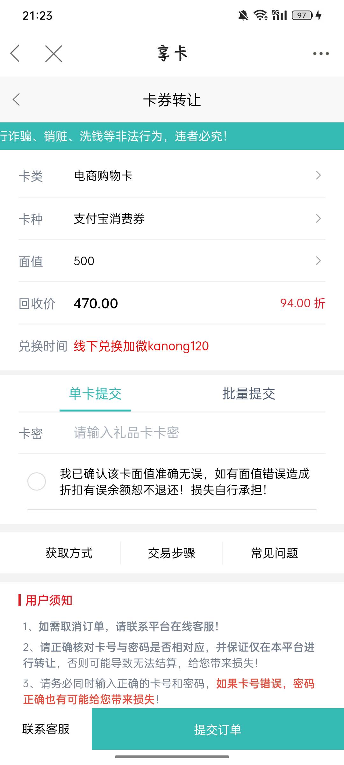This screenshot has height=765, width=344.
Task: Tap the top-left browser back arrow
Action: coord(15,53)
